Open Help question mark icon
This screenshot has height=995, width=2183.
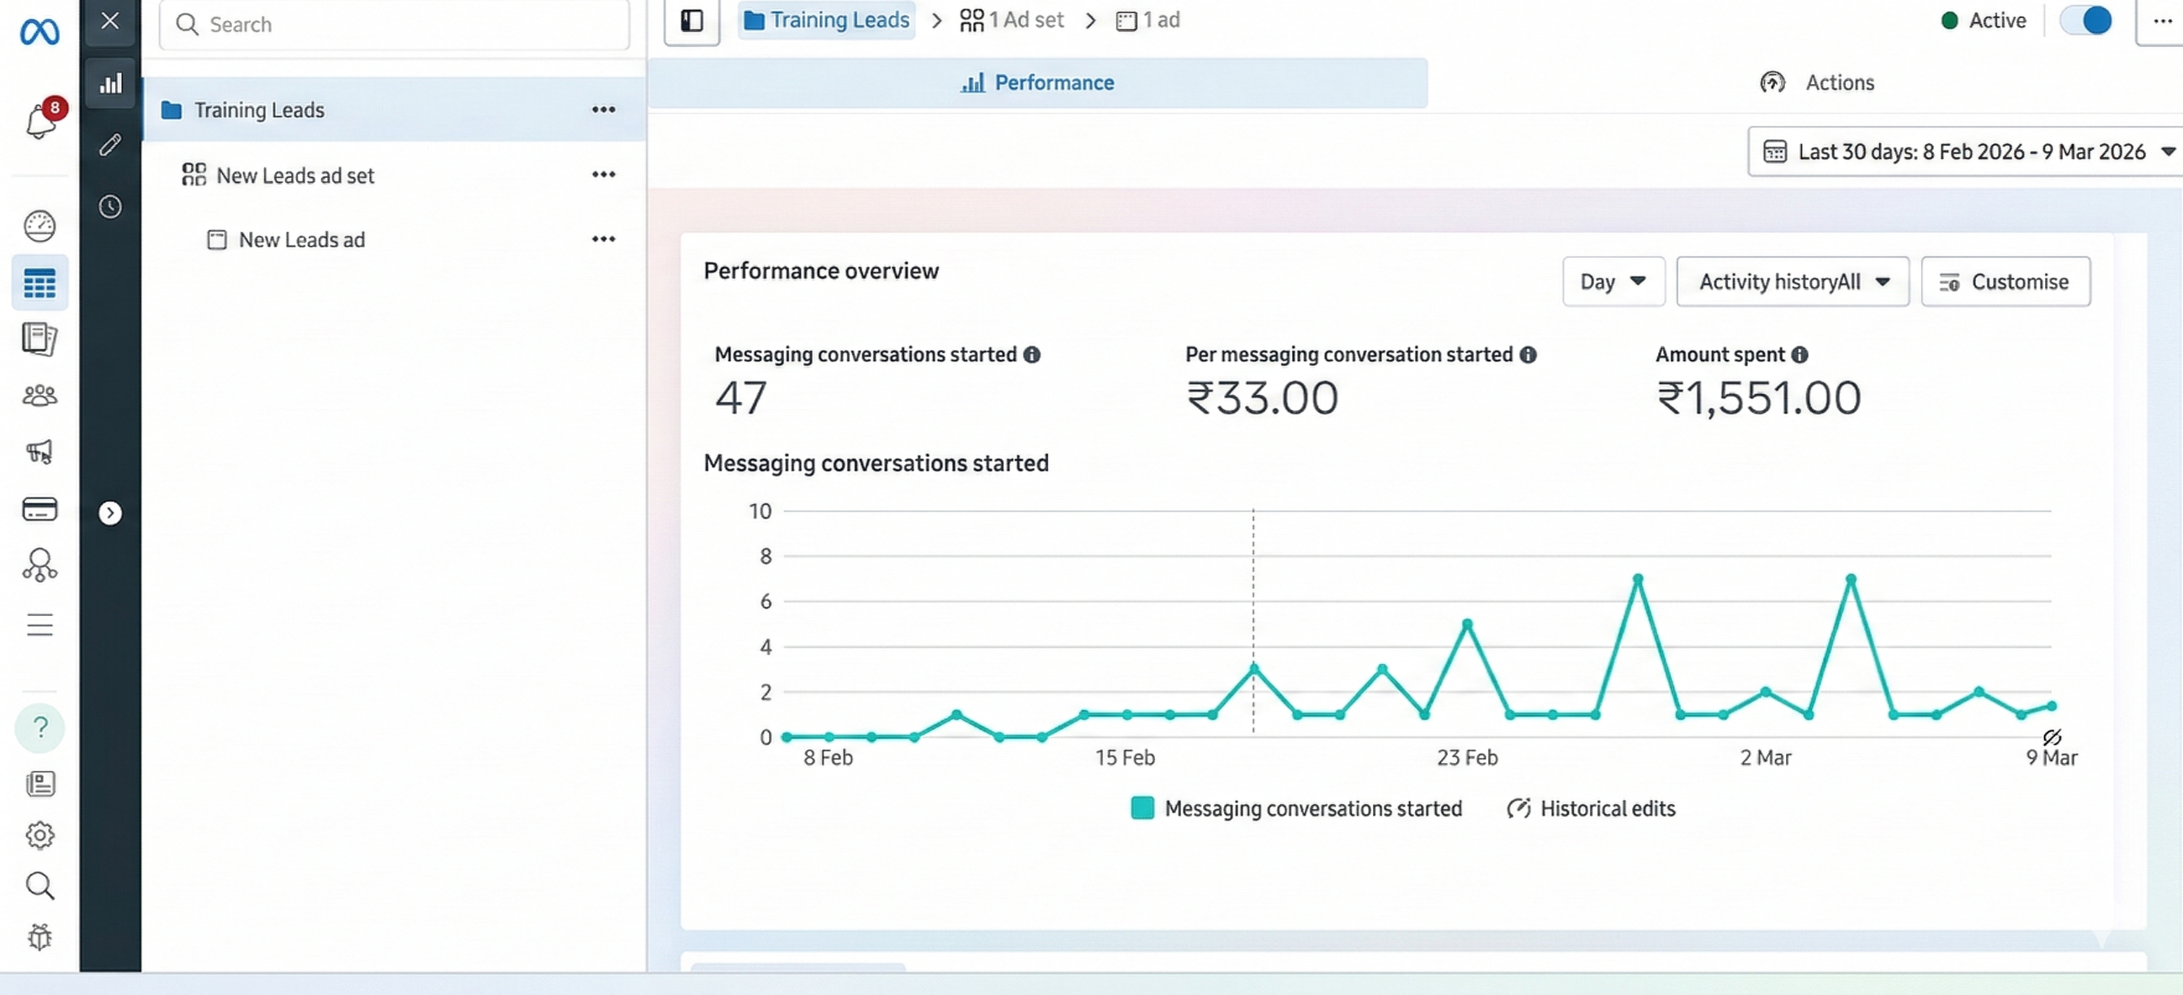40,727
